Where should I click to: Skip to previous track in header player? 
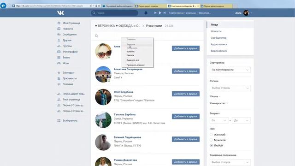tap(155, 13)
